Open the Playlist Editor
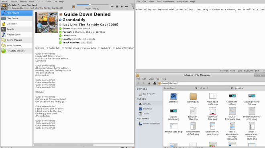265x148 pixels. coord(16,34)
